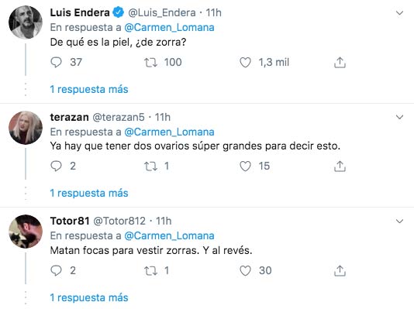Open the @Totor812 username handle

(119, 221)
